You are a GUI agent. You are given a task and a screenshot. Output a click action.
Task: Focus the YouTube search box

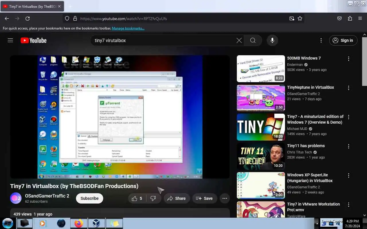point(163,40)
